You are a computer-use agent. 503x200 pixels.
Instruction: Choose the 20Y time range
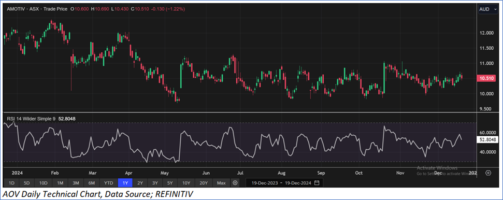click(204, 183)
